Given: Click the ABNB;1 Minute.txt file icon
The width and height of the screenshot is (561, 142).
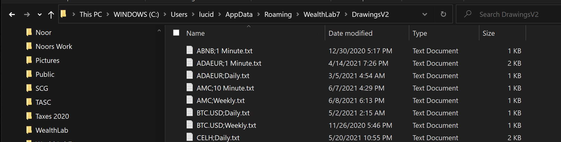Looking at the screenshot, I should 190,50.
